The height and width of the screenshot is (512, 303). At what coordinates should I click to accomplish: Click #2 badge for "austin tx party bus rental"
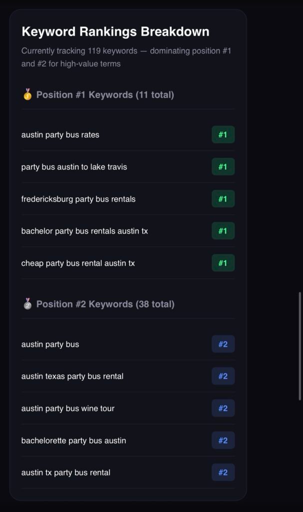click(x=223, y=472)
